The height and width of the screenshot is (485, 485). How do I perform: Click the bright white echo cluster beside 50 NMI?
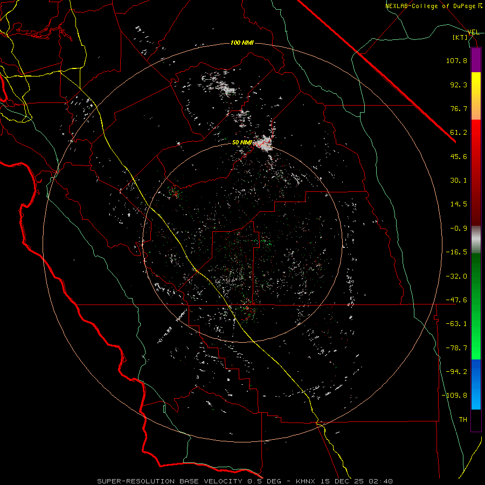(264, 144)
